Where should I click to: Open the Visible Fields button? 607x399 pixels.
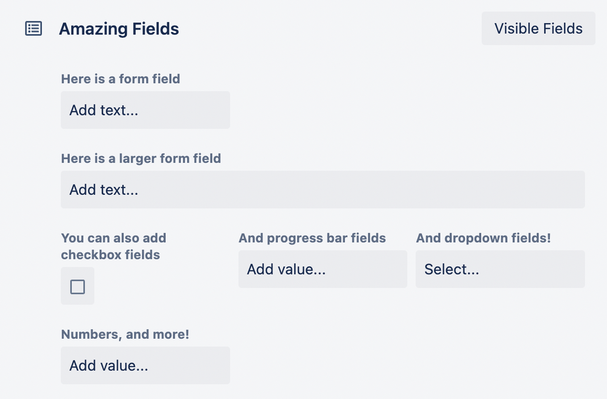point(538,29)
